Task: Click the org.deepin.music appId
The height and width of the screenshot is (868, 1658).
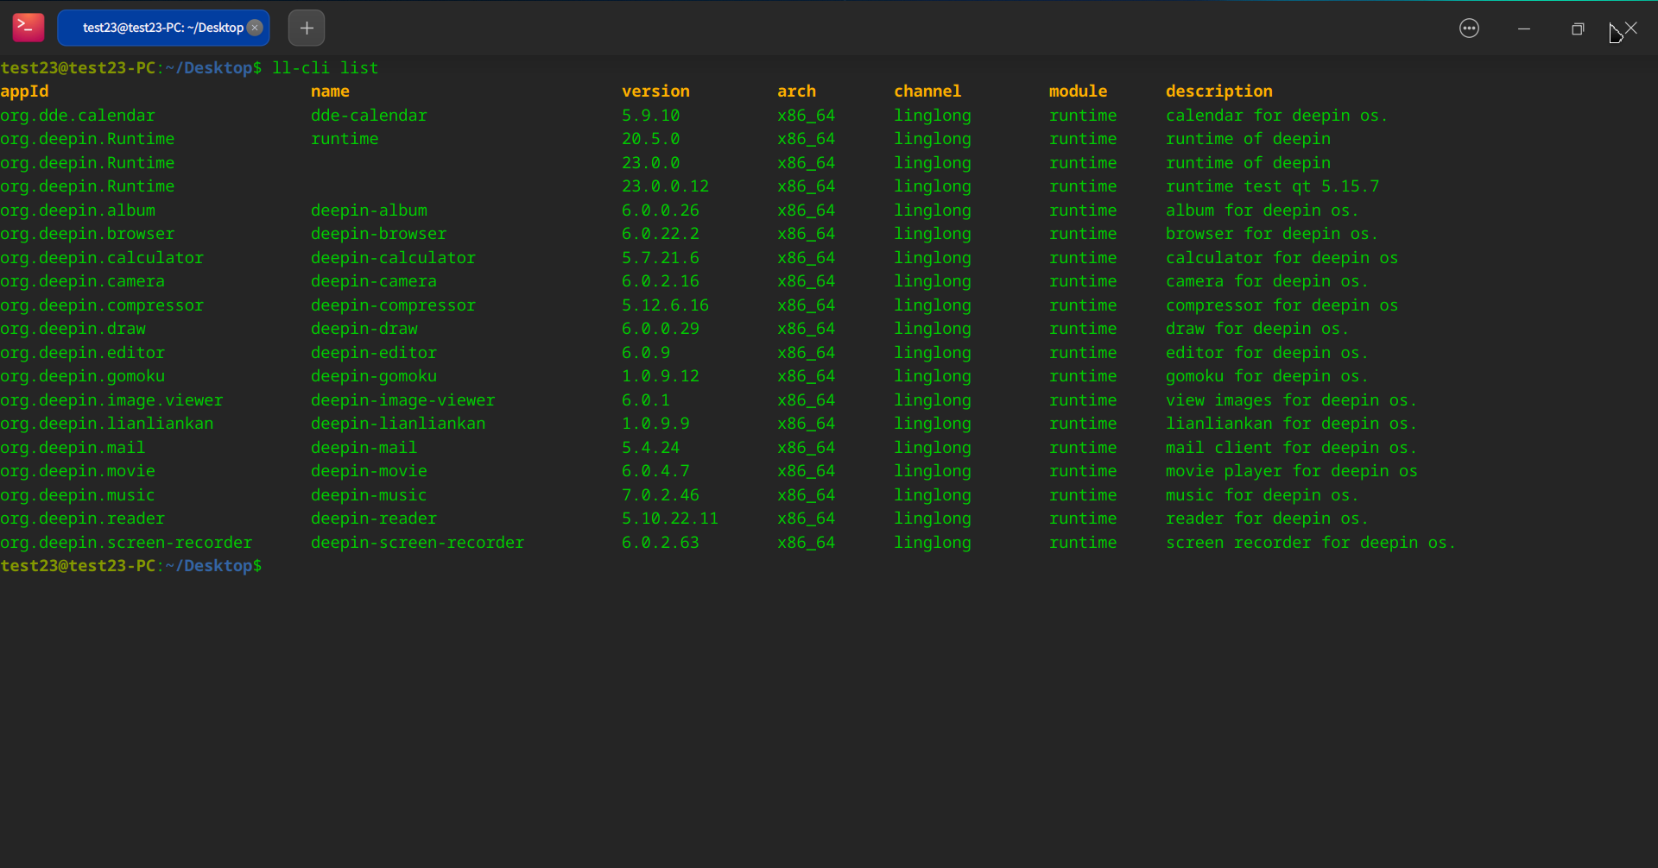Action: click(78, 495)
